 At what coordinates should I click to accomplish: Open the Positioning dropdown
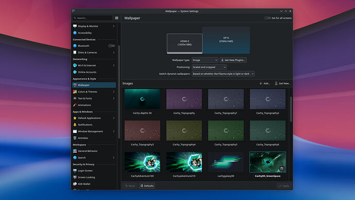click(209, 67)
